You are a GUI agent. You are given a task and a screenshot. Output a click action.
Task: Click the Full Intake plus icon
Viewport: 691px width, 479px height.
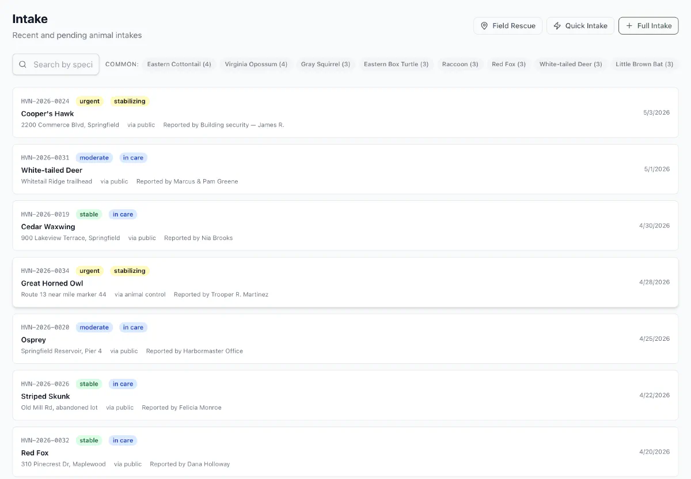[x=629, y=26]
